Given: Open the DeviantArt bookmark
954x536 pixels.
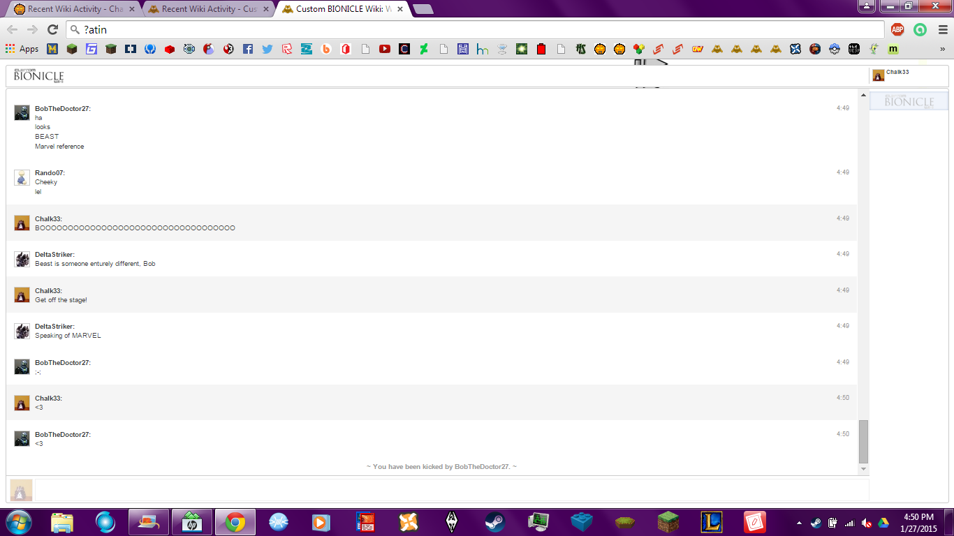Looking at the screenshot, I should 424,49.
